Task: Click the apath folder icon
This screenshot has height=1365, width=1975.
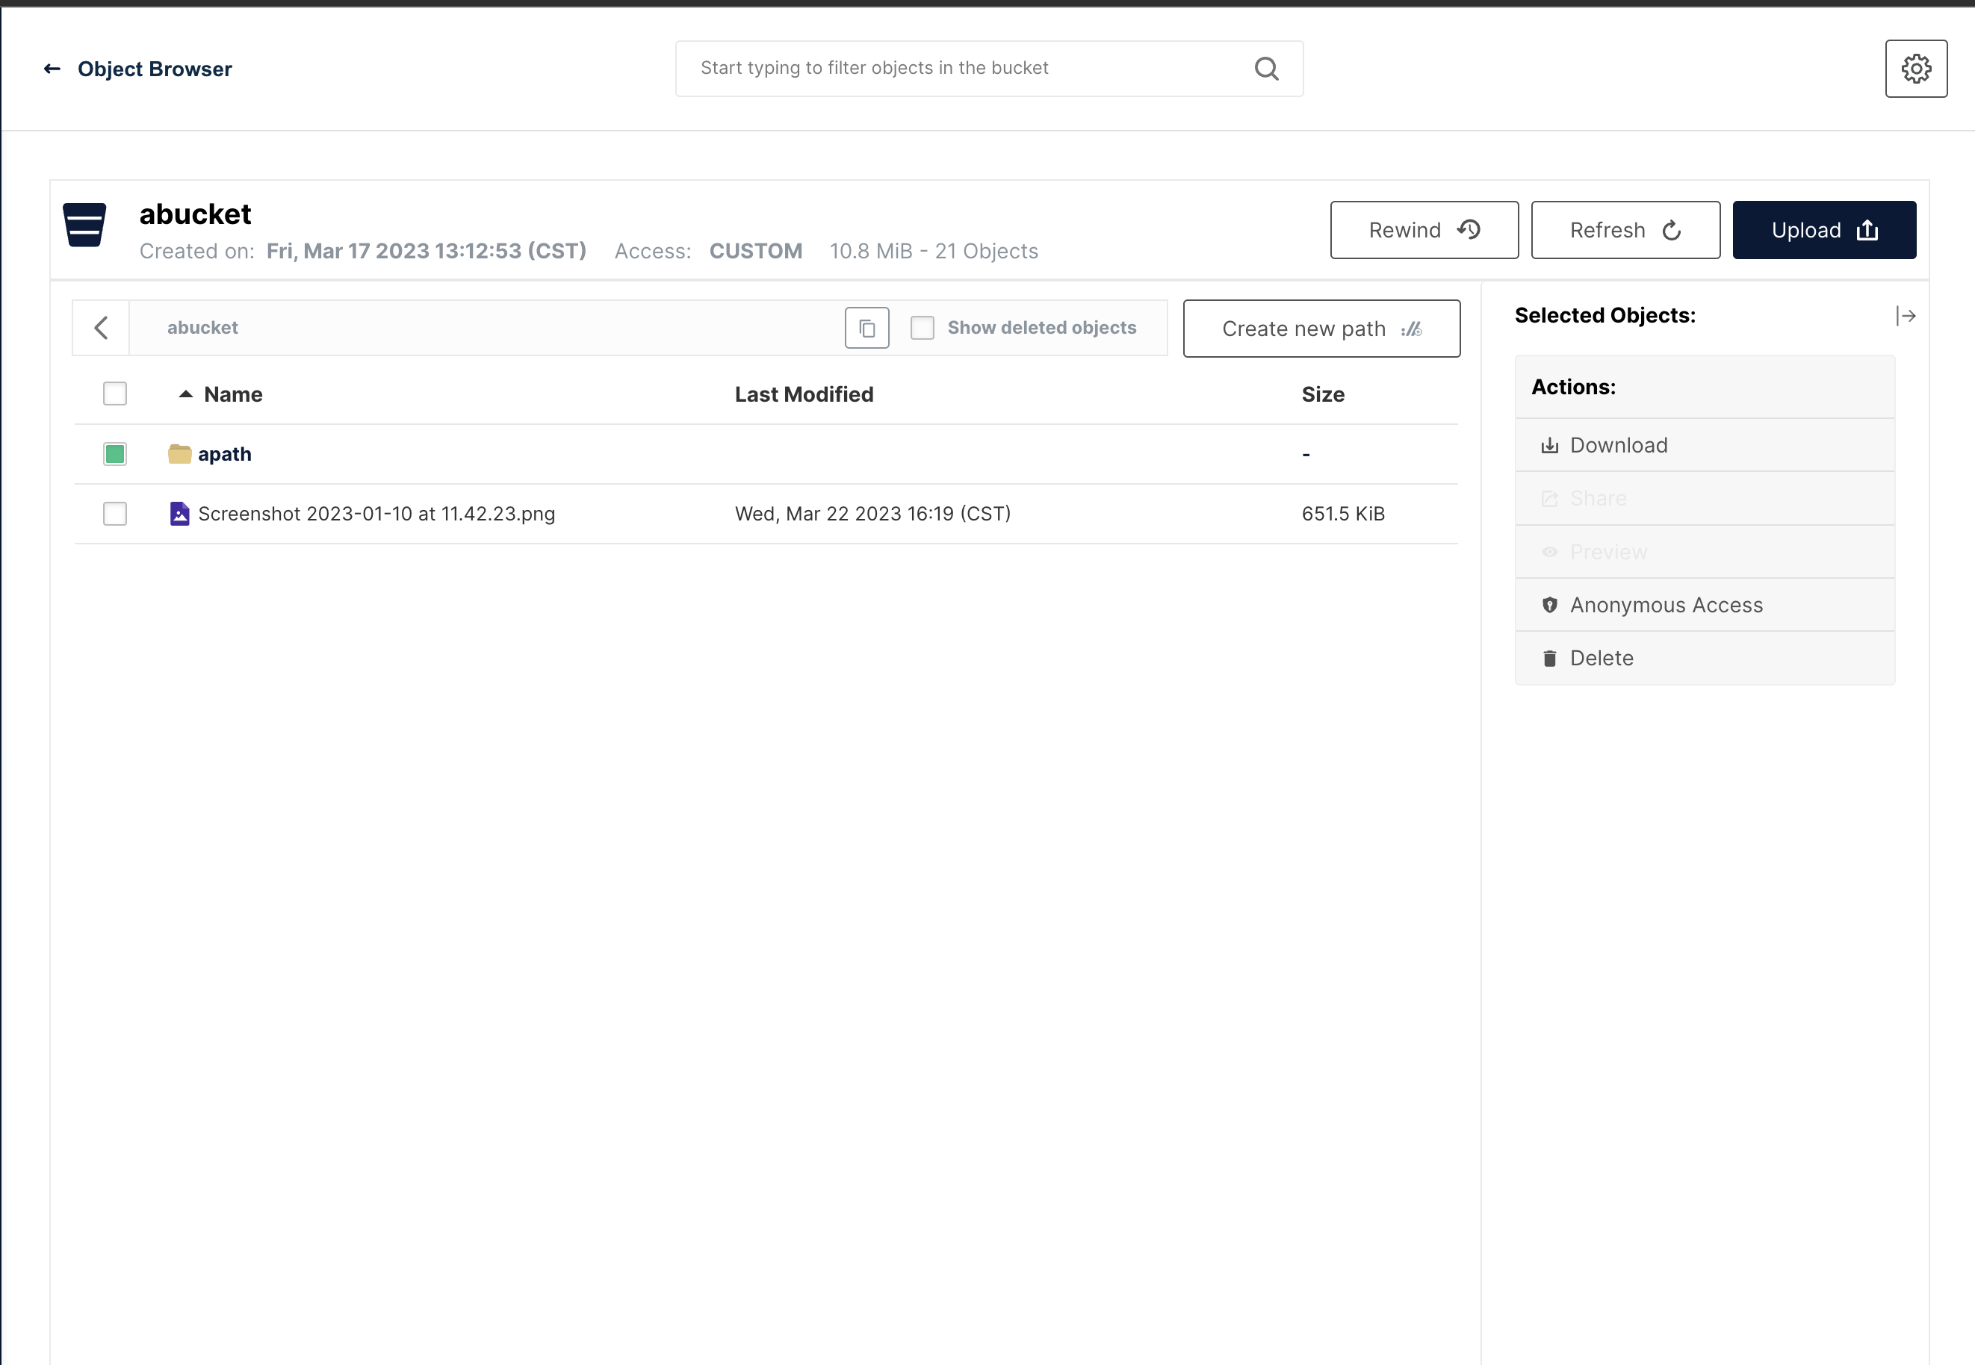Action: (179, 453)
